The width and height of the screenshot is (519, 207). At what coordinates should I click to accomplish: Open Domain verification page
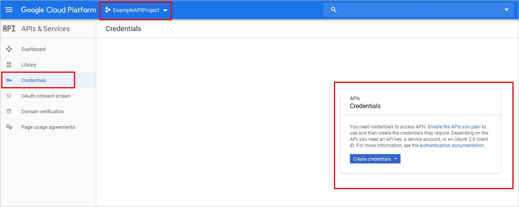coord(42,112)
